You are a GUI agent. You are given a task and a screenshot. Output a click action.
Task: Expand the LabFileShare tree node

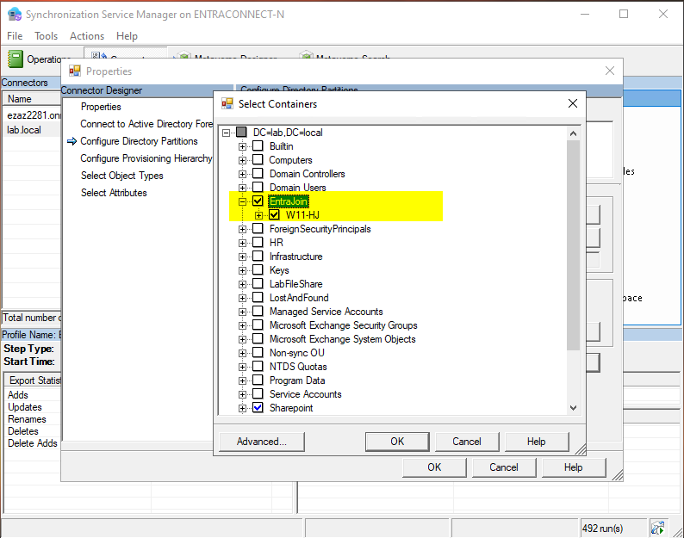tap(242, 284)
